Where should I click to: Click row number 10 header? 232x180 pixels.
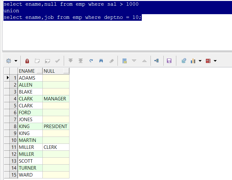point(14,140)
